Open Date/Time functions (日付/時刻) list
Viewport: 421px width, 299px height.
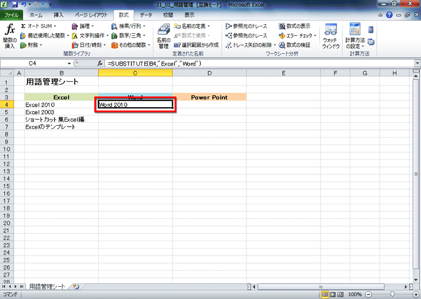(x=89, y=45)
